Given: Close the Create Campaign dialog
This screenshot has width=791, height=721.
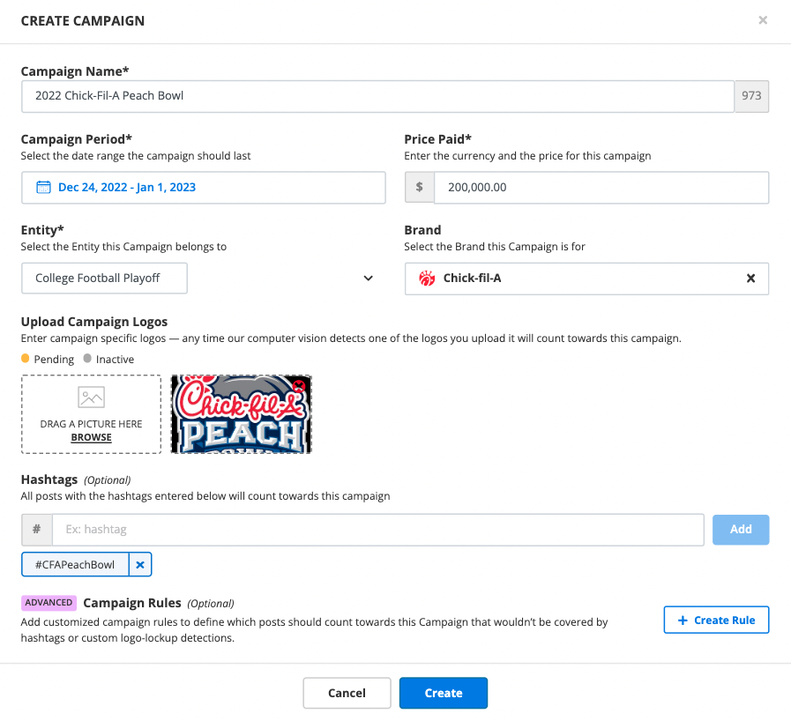Looking at the screenshot, I should click(763, 20).
